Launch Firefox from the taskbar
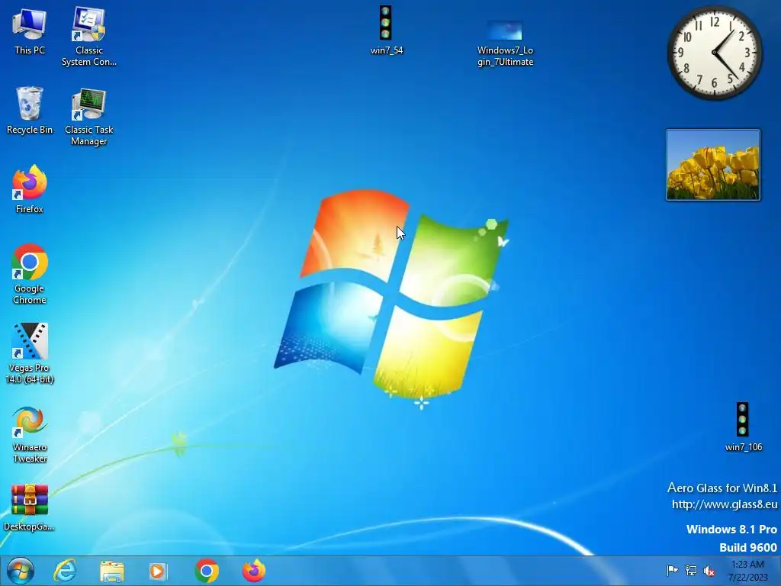 point(253,571)
